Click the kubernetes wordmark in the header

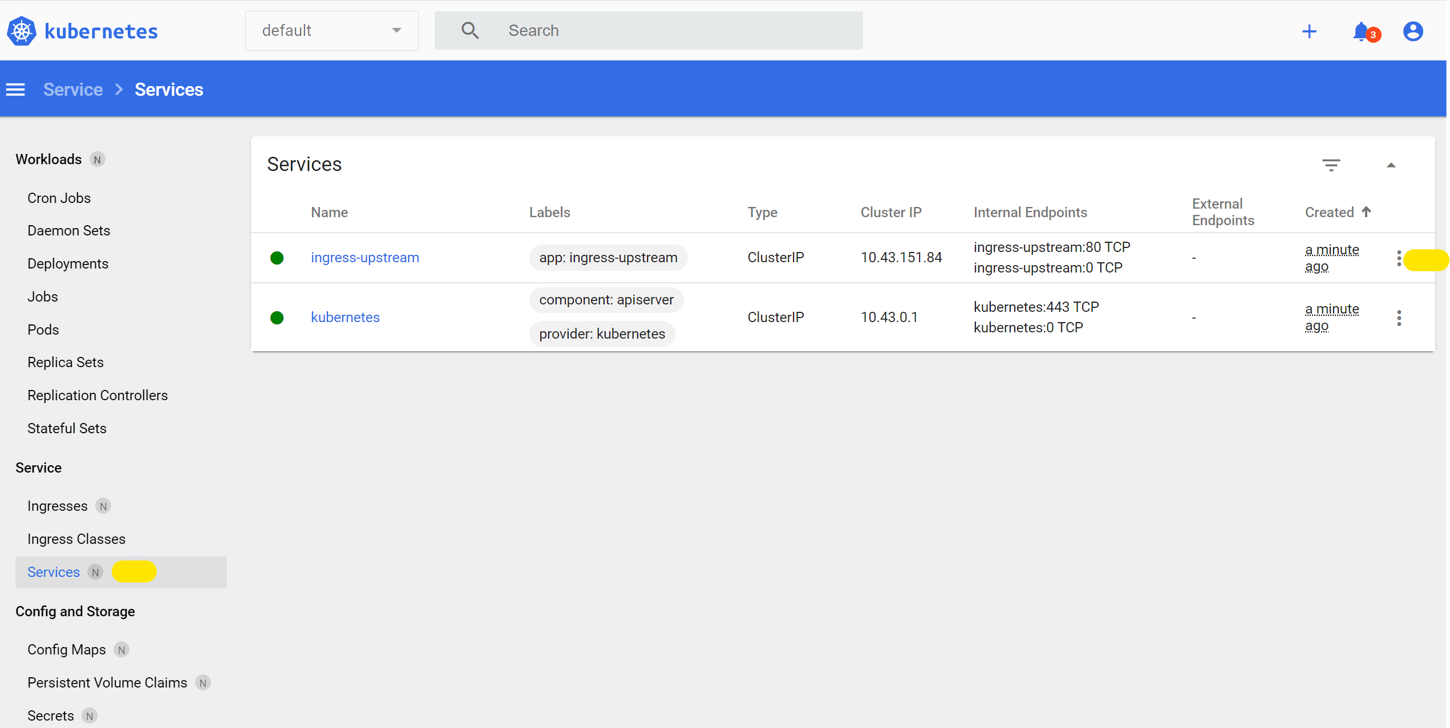click(x=101, y=31)
